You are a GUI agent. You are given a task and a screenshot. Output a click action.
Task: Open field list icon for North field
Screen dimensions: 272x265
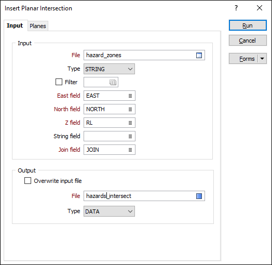click(130, 109)
